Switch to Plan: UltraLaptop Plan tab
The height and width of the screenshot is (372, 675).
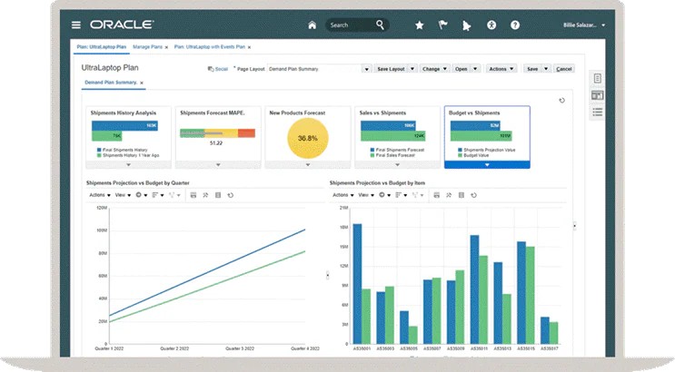click(x=101, y=47)
